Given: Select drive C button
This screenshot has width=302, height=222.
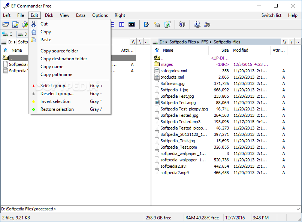Looking at the screenshot, I should point(7,34).
